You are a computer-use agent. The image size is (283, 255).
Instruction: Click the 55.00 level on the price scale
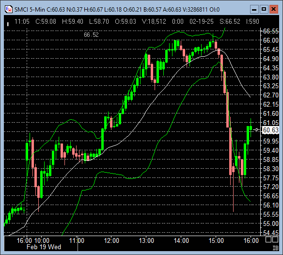[271, 223]
